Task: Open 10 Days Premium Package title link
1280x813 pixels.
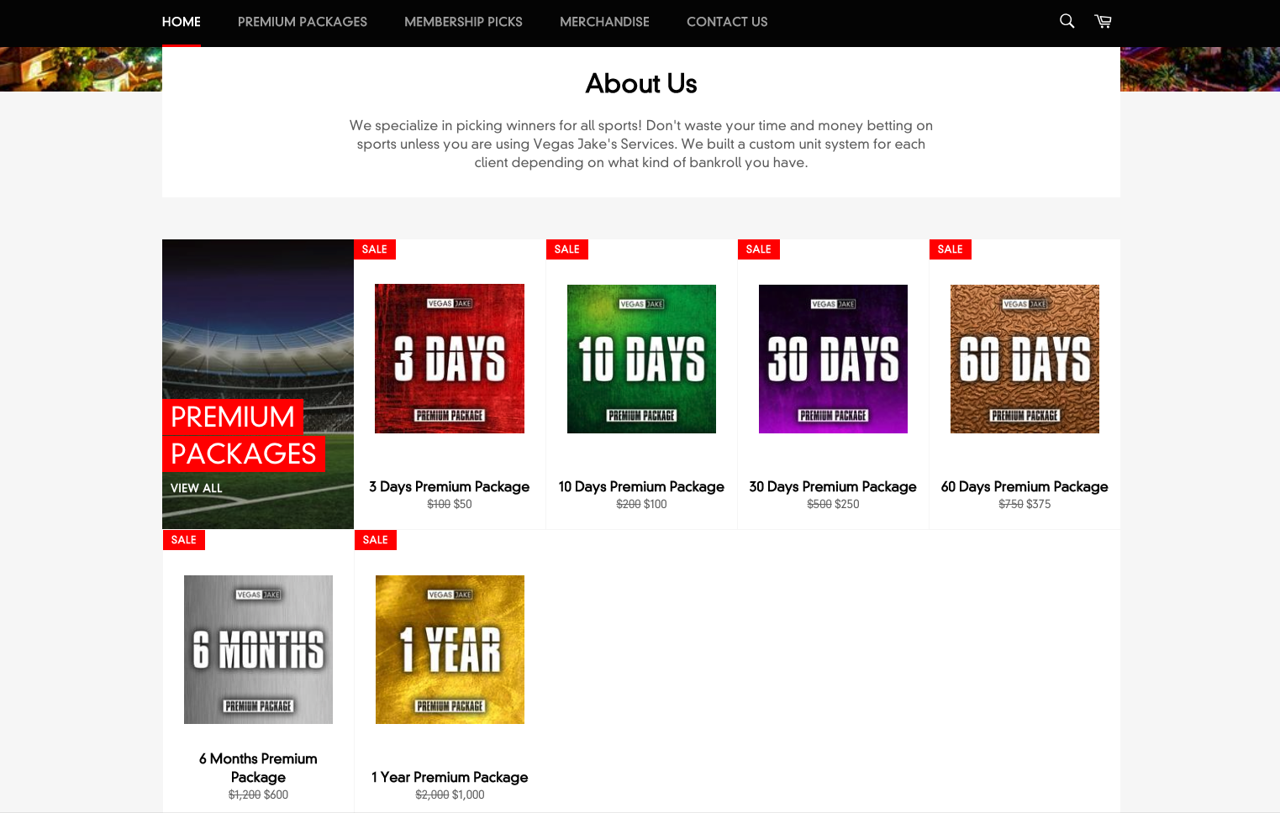Action: click(x=641, y=486)
